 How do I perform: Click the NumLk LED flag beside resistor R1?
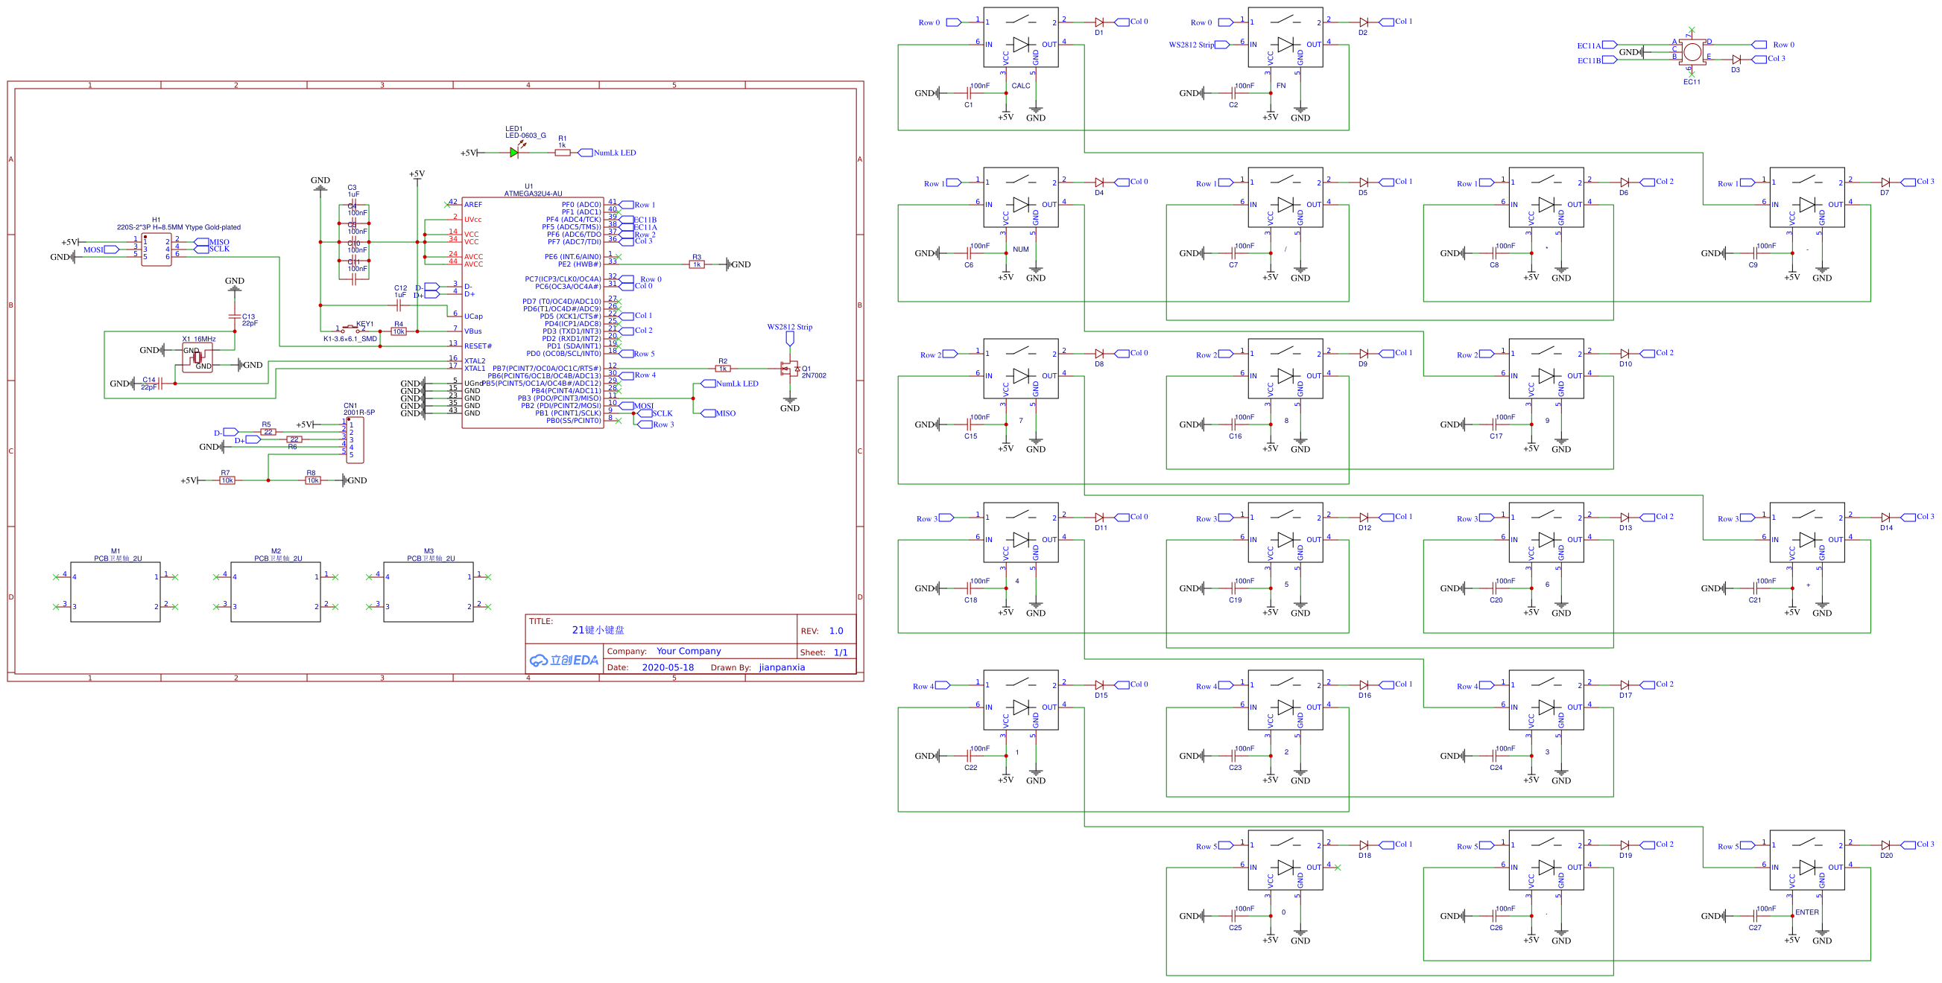click(607, 153)
